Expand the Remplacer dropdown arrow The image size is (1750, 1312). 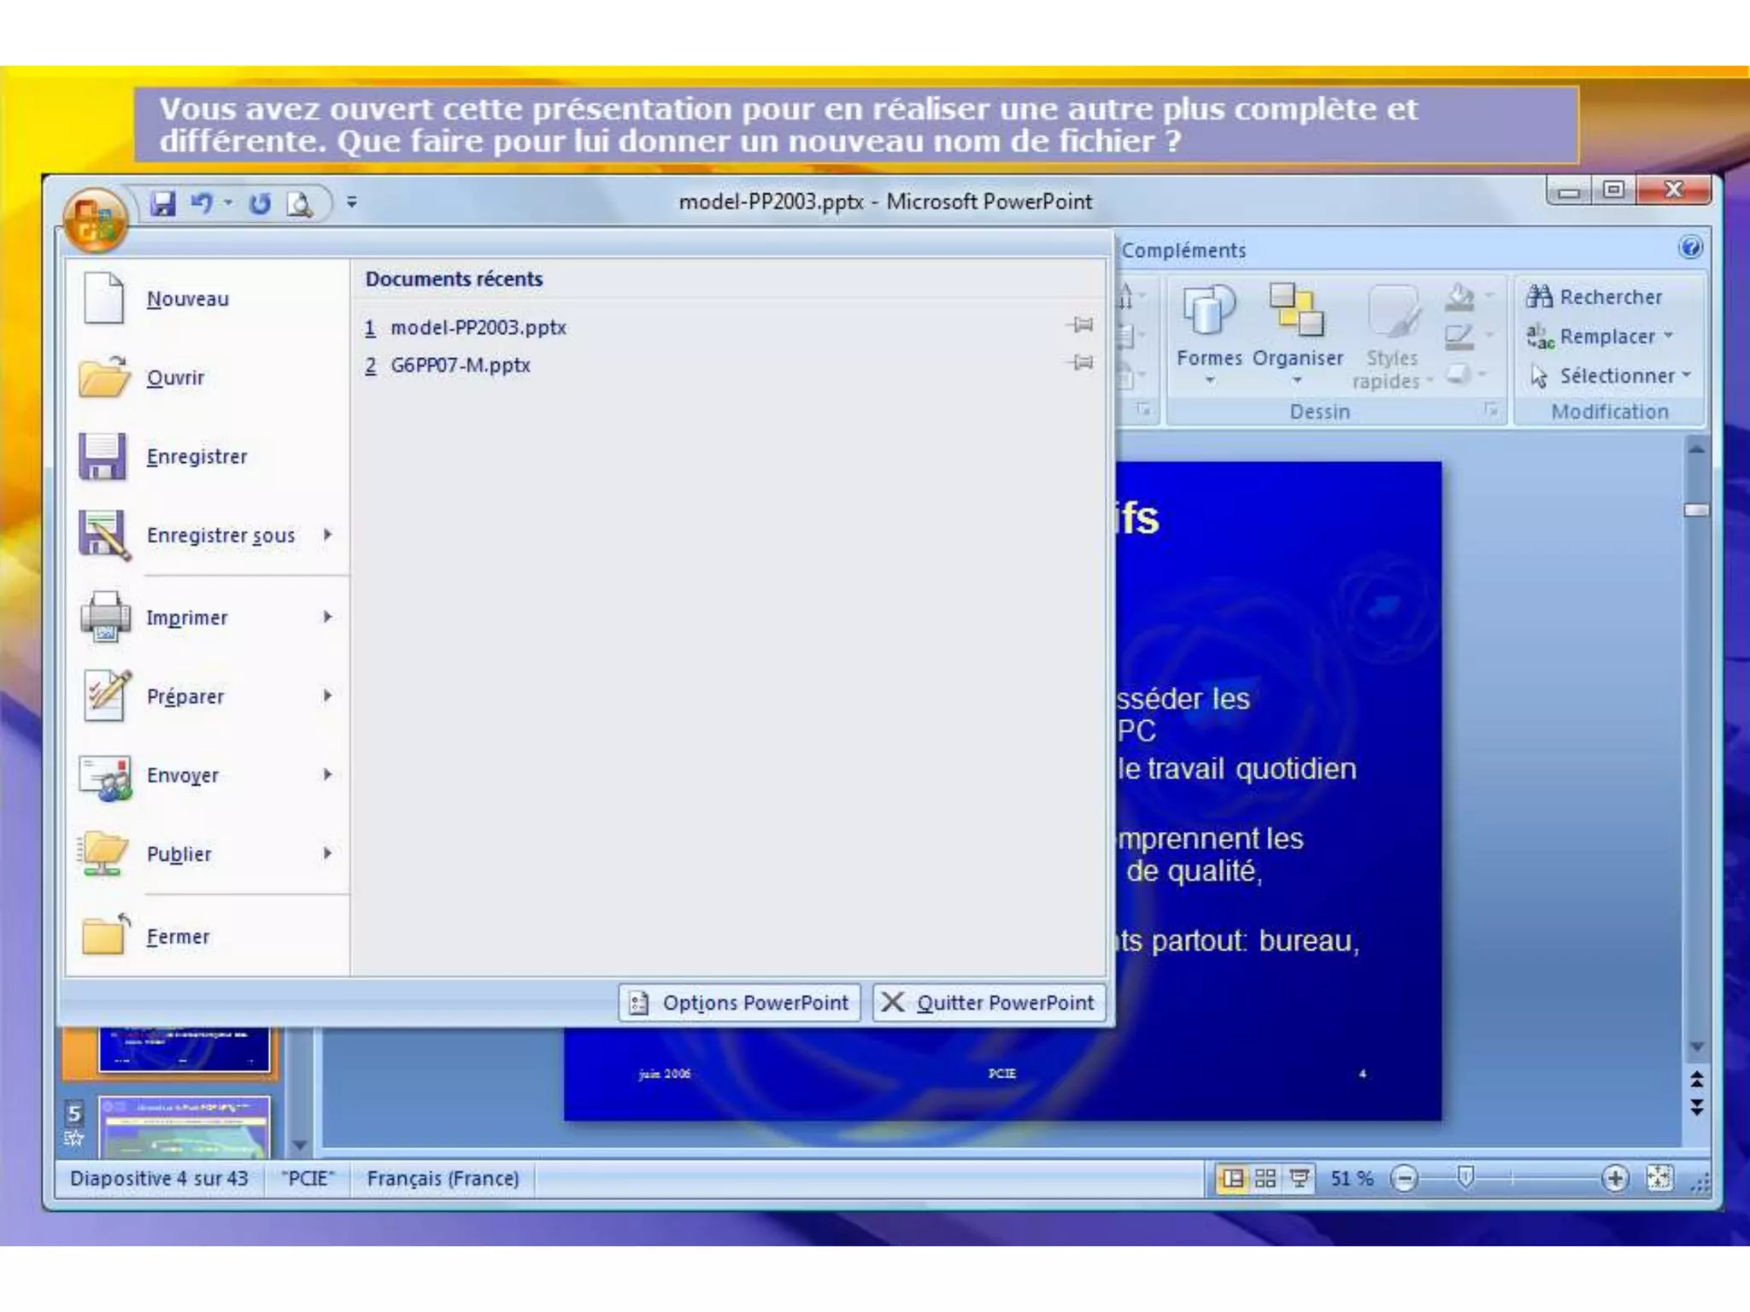pyautogui.click(x=1669, y=336)
